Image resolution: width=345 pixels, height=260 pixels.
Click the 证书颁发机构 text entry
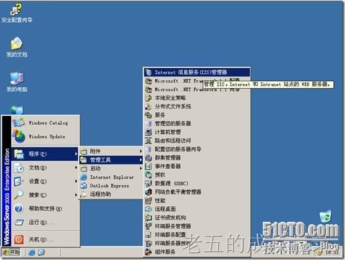tap(170, 217)
